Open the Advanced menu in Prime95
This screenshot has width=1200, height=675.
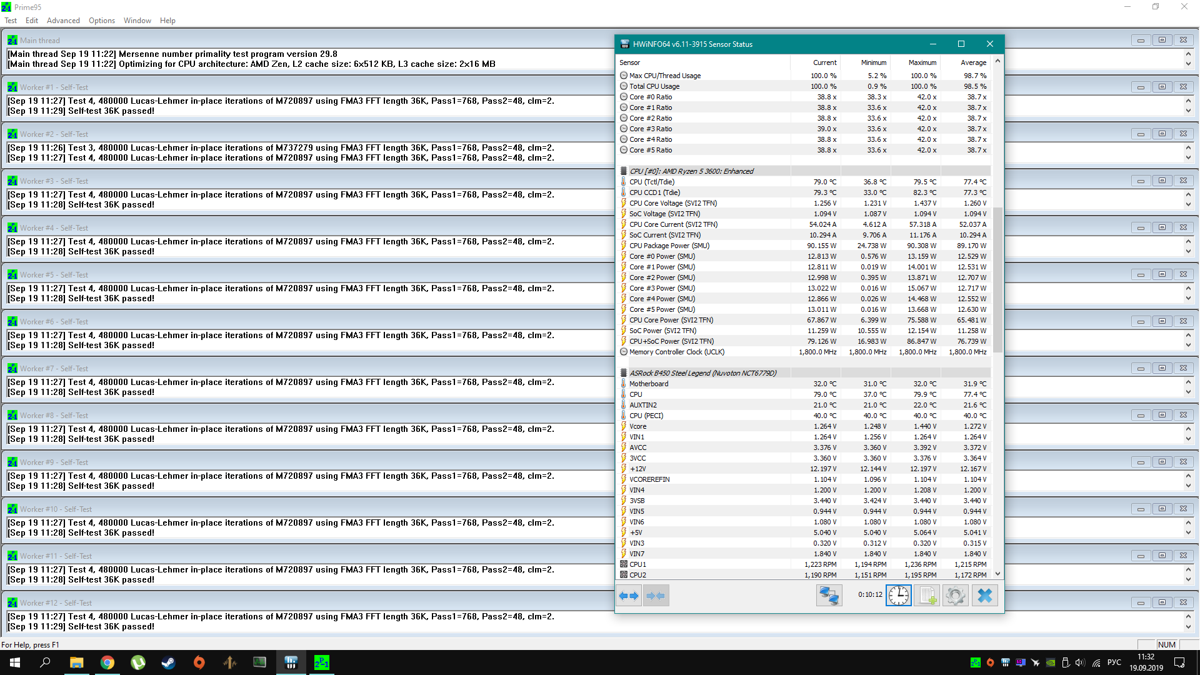[x=63, y=21]
